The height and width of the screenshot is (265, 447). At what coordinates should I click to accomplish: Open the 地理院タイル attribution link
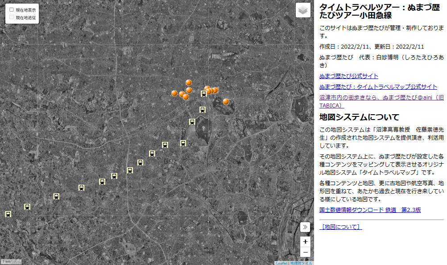[x=301, y=263]
